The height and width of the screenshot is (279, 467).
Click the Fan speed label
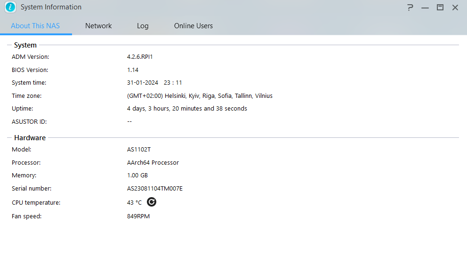coord(26,216)
